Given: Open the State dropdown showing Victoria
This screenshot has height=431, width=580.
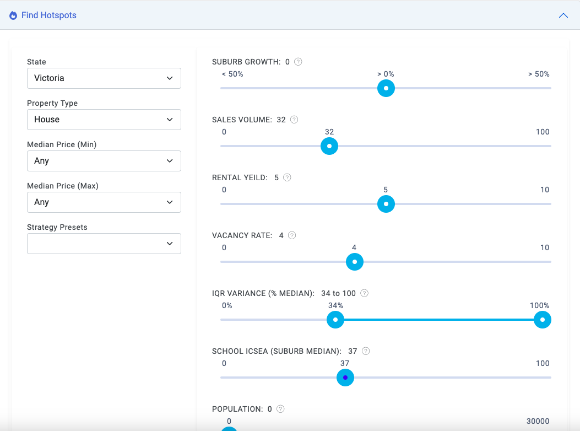Looking at the screenshot, I should [104, 78].
